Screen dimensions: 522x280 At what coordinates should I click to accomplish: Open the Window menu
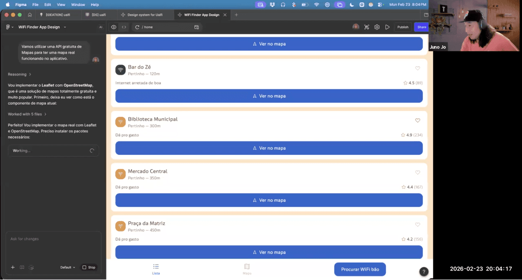click(x=78, y=4)
